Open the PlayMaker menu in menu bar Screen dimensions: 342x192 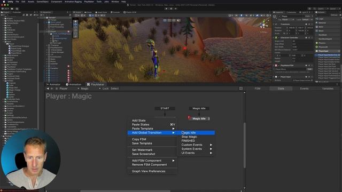coord(89,2)
